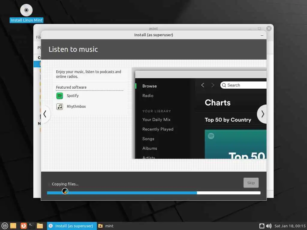Screen dimensions: 307x230
Task: Click the mint window title bar
Action: [x=153, y=27]
